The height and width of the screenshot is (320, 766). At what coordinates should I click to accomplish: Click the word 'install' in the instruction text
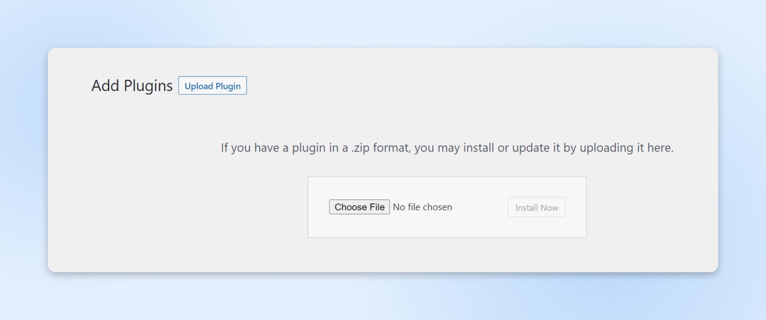[479, 148]
